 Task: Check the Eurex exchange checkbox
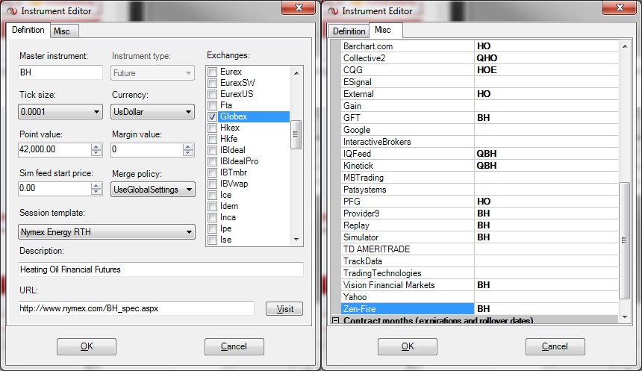point(212,72)
